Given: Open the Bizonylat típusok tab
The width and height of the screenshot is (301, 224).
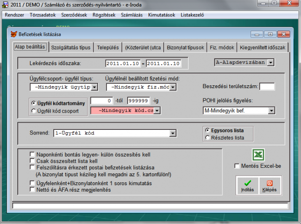Looking at the screenshot, I should [185, 47].
